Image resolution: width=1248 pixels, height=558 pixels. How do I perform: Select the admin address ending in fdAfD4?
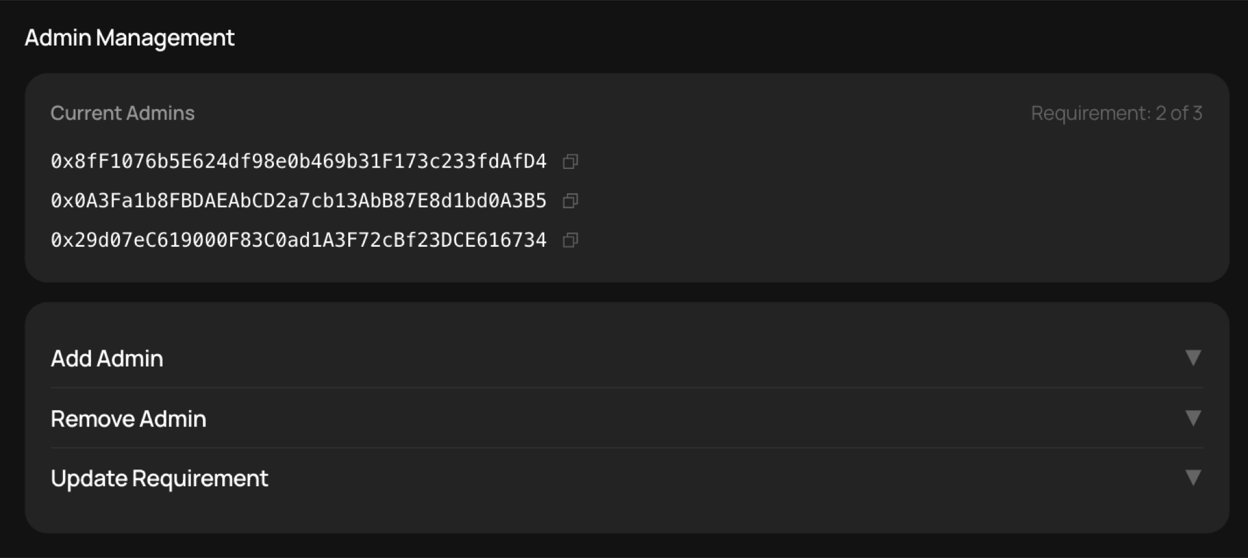coord(298,161)
